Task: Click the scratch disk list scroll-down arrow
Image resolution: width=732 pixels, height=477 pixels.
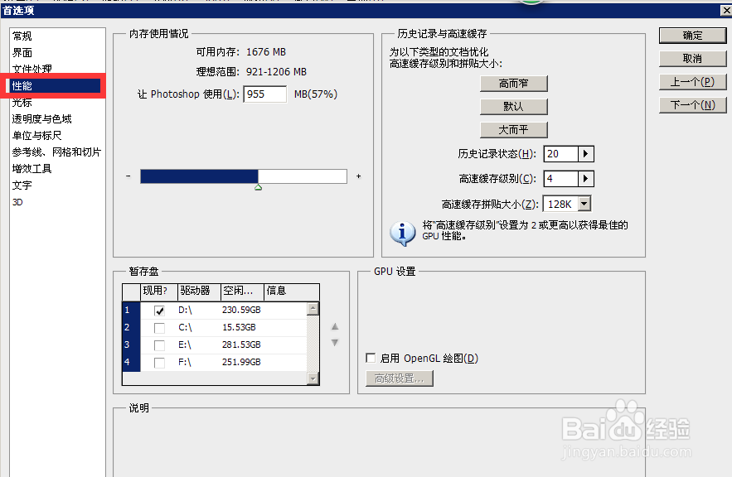Action: [x=313, y=378]
